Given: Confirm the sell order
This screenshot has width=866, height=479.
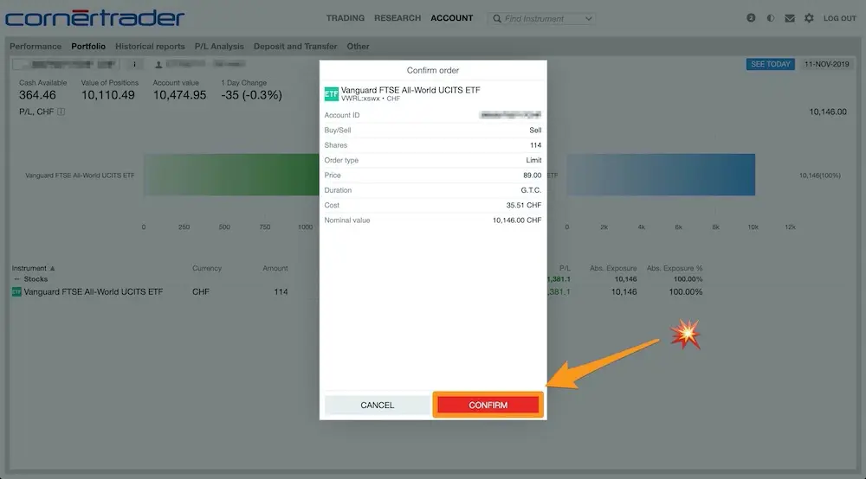Looking at the screenshot, I should (x=488, y=406).
